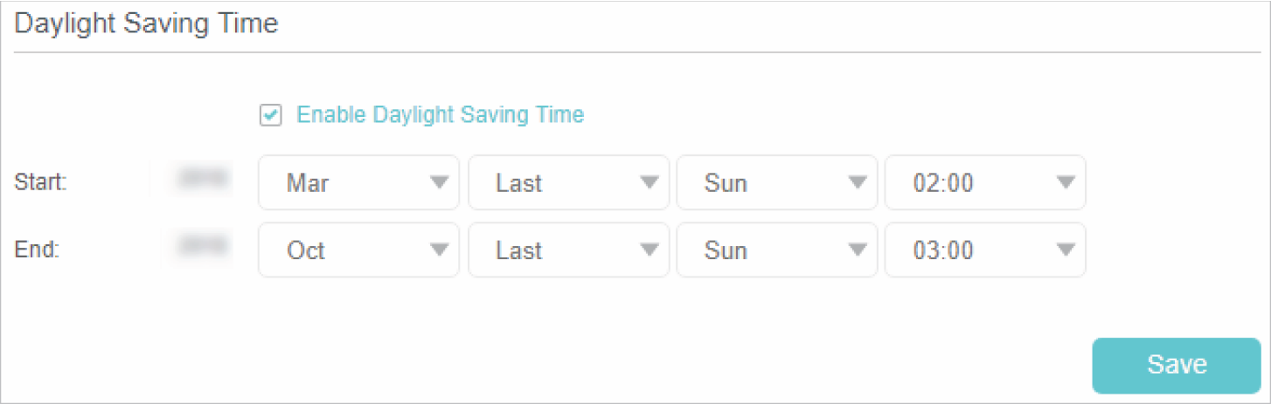Screen dimensions: 1271x404
Task: Click the arrow icon on Start week Last
Action: [x=649, y=183]
